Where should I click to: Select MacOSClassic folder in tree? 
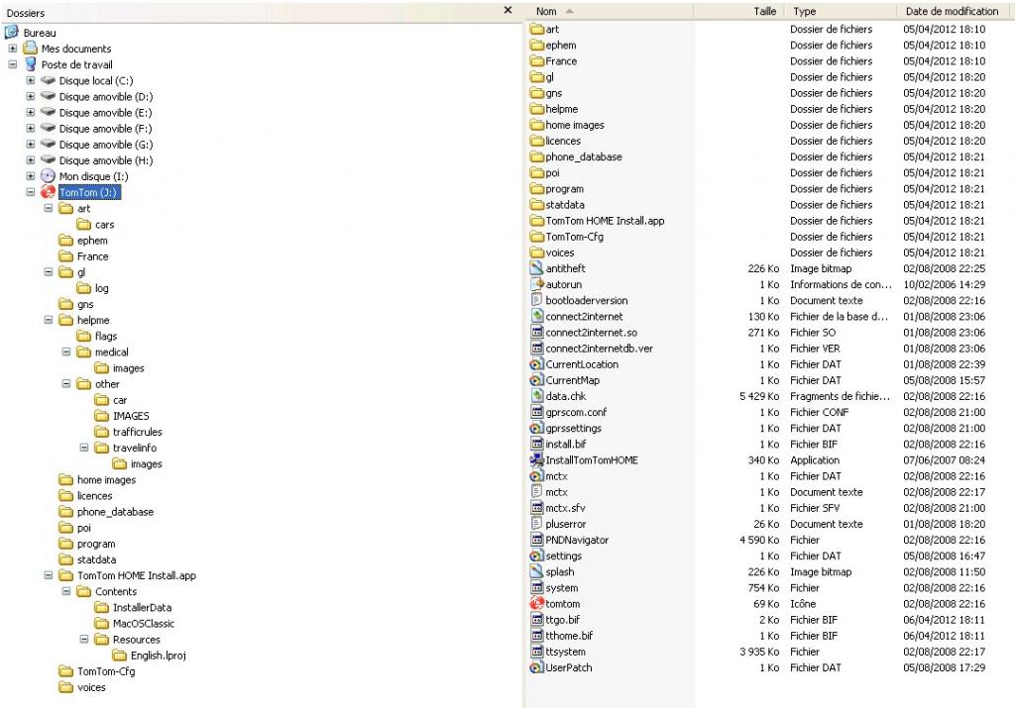[143, 623]
